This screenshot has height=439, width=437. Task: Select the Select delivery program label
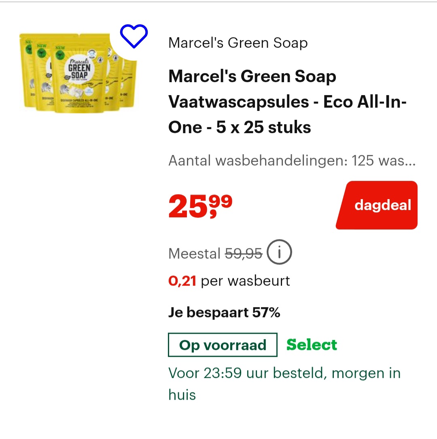pos(311,344)
